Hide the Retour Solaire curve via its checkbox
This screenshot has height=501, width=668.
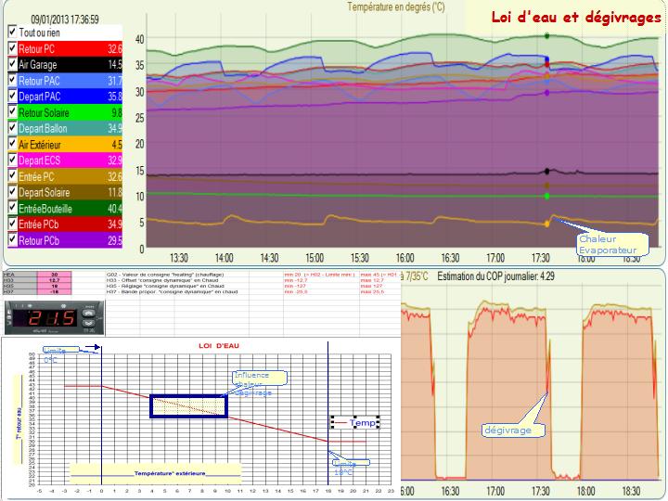point(12,112)
